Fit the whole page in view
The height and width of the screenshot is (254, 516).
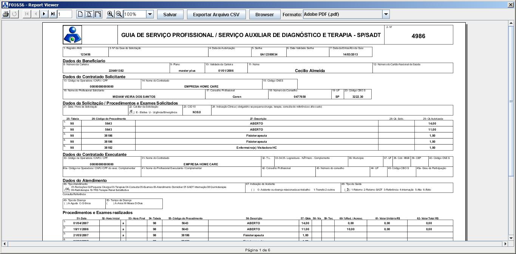click(x=89, y=14)
